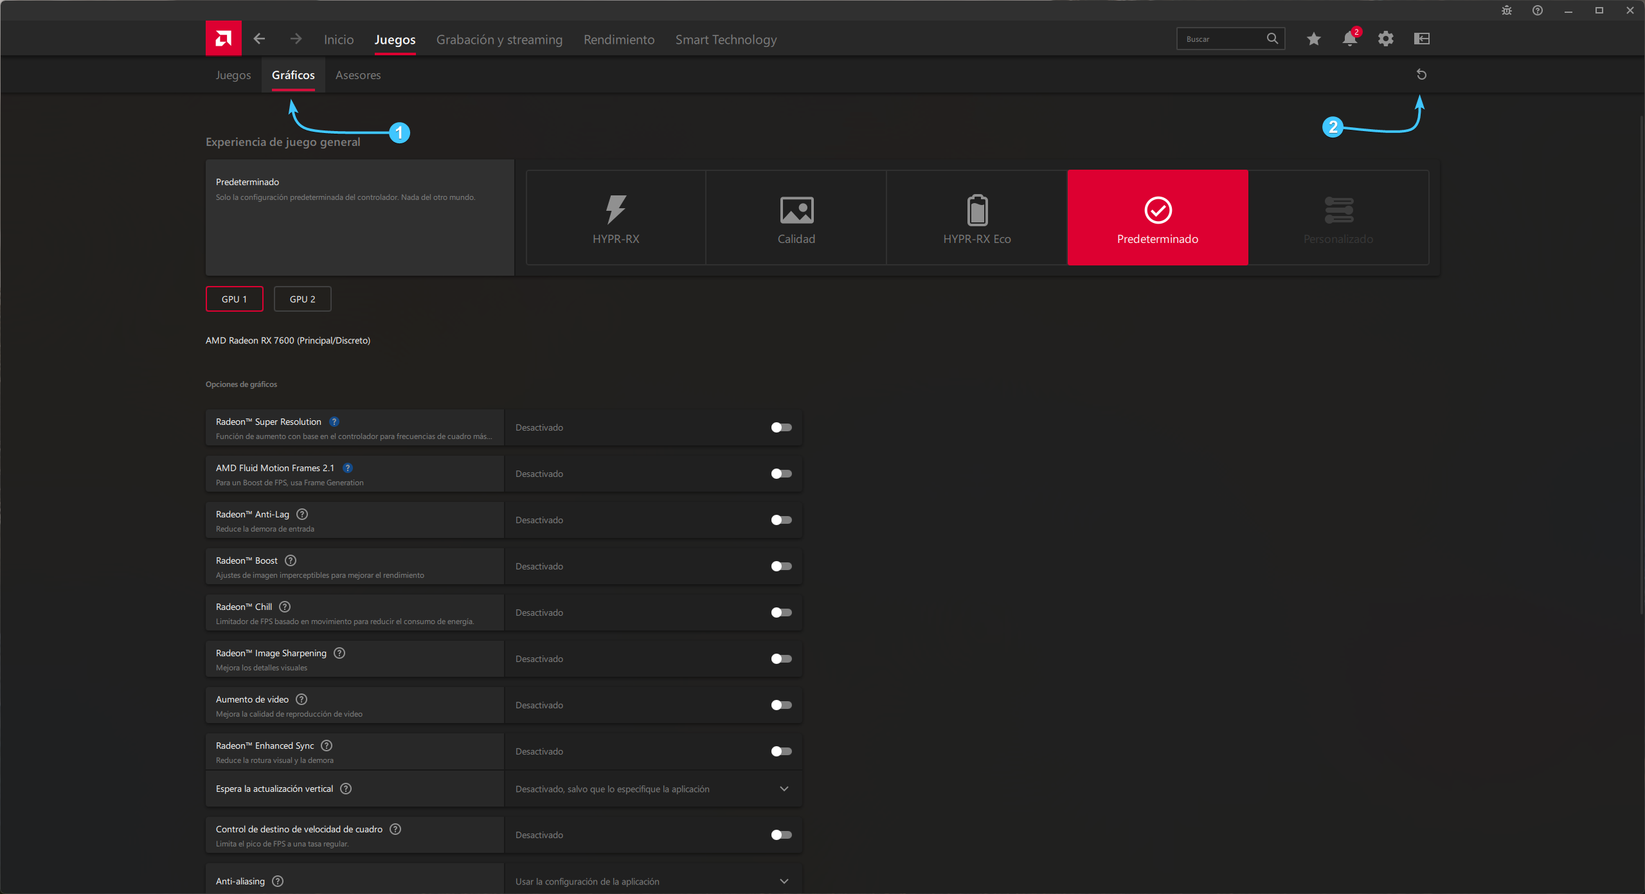
Task: Click the Experiencia de juego general heading
Action: 283,142
